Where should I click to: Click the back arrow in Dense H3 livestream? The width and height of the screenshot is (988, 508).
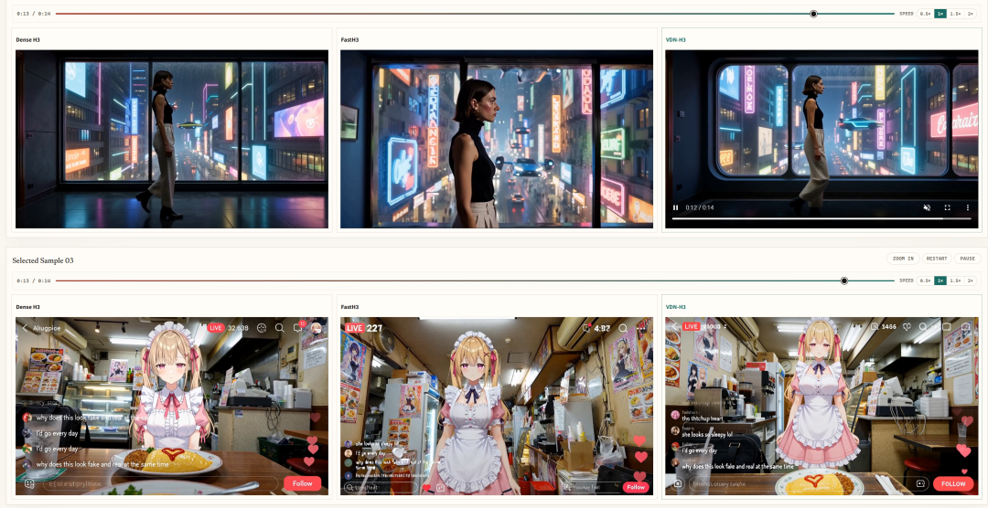tap(26, 328)
